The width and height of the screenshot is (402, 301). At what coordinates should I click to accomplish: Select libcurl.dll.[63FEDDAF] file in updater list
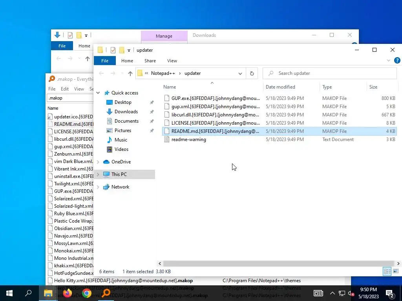click(x=279, y=115)
